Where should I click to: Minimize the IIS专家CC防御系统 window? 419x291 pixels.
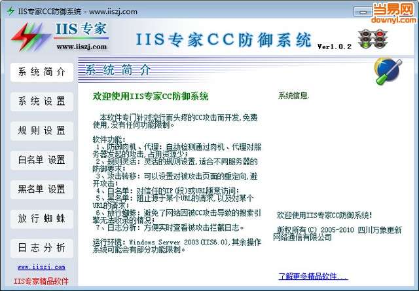point(362,12)
